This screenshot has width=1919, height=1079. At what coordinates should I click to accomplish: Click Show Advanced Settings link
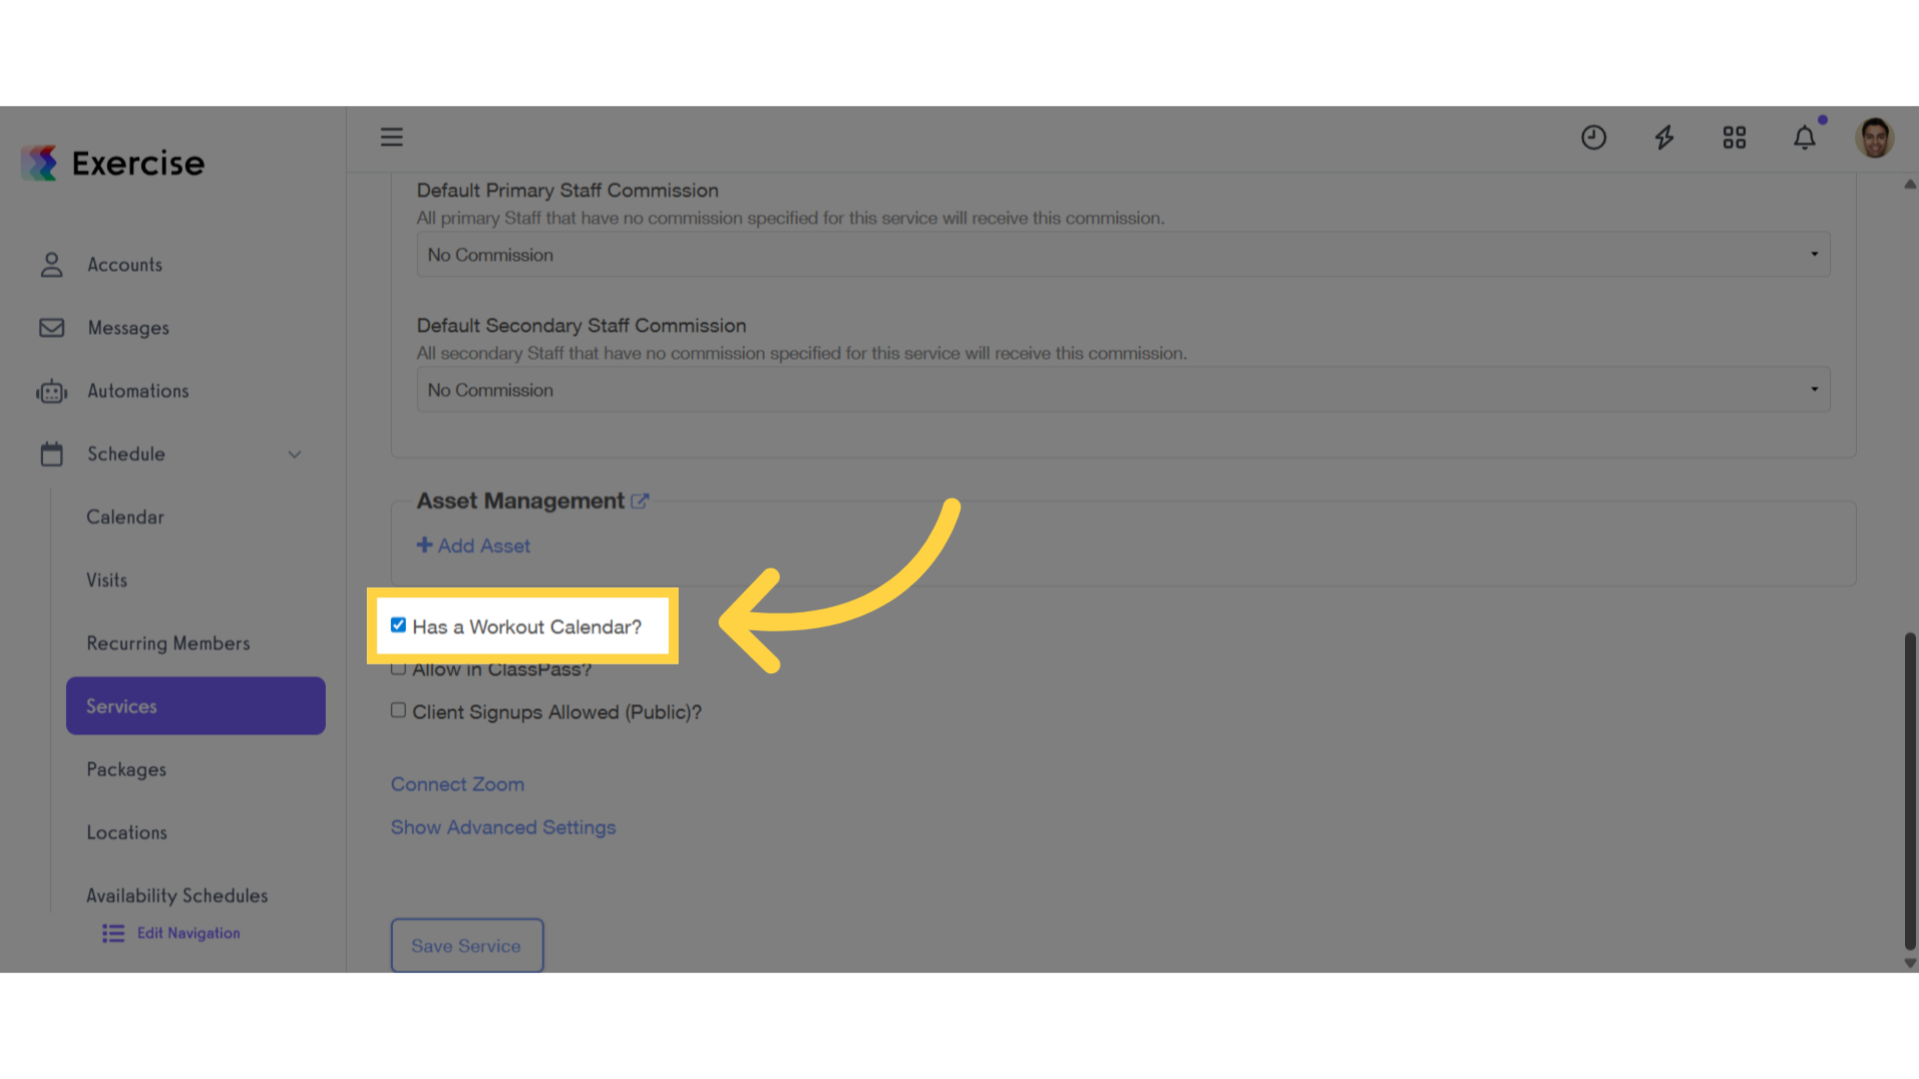coord(503,827)
